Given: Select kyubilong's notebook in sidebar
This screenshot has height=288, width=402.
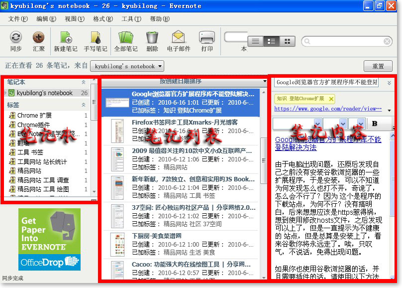Looking at the screenshot, I should pos(48,93).
